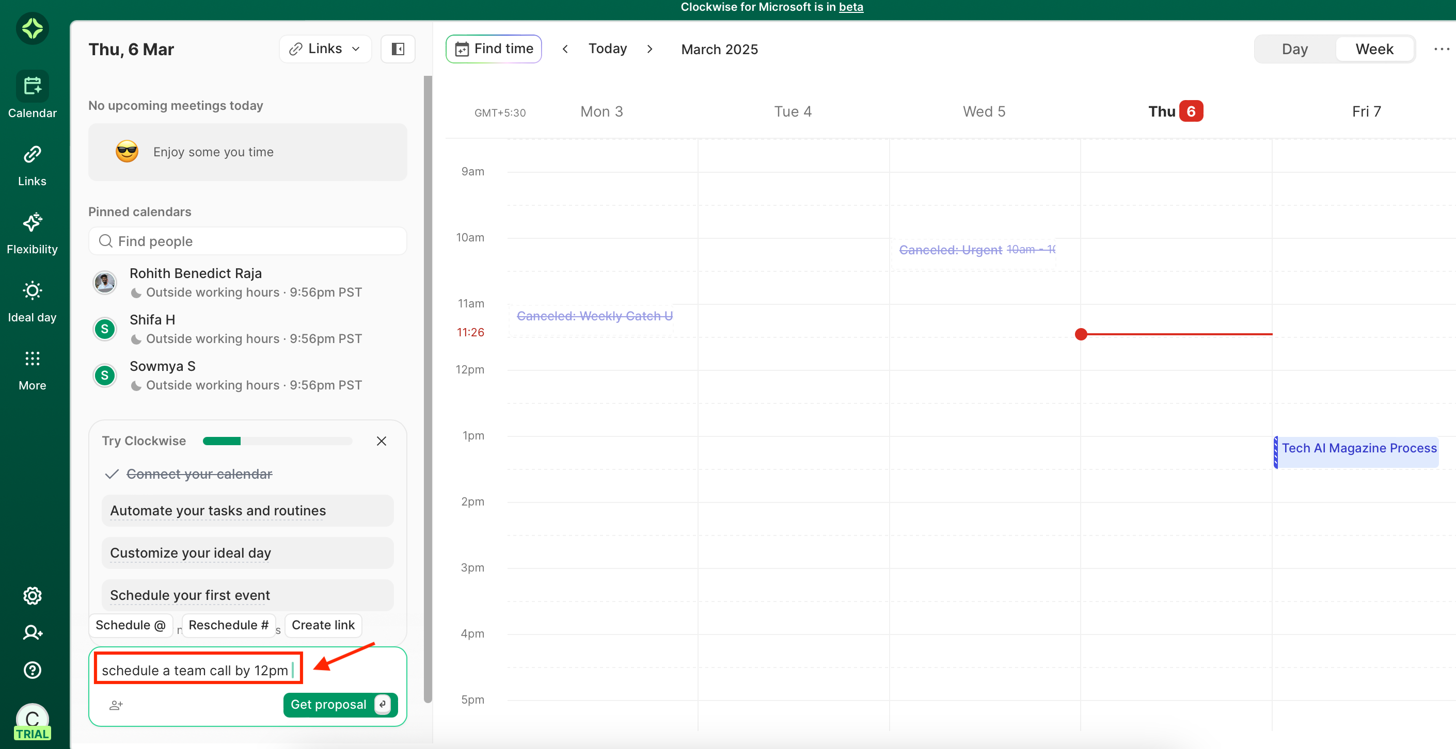Open the three-dot more options menu
Screen dimensions: 1456x749
(1442, 49)
